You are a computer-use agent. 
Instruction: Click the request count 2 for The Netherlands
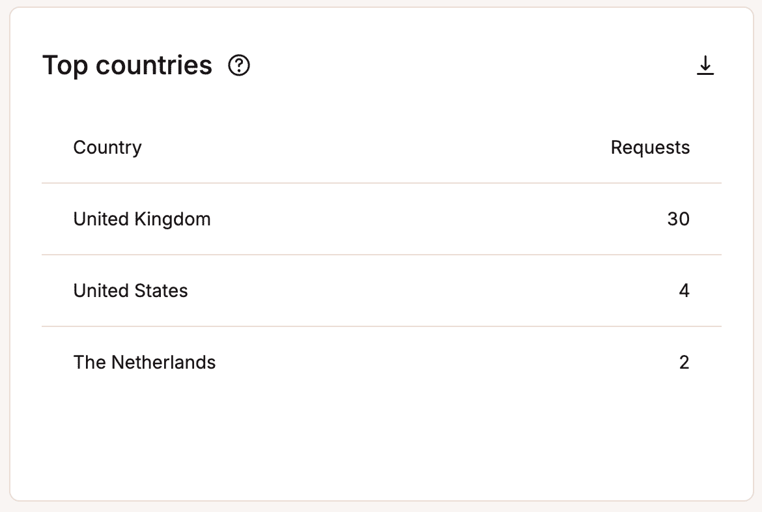pyautogui.click(x=684, y=362)
